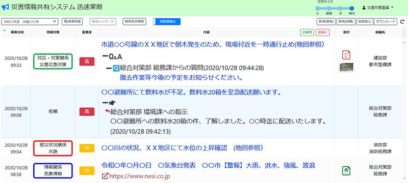Click the 検索条件解除 button
Image resolution: width=408 pixels, height=183 pixels.
point(134,22)
